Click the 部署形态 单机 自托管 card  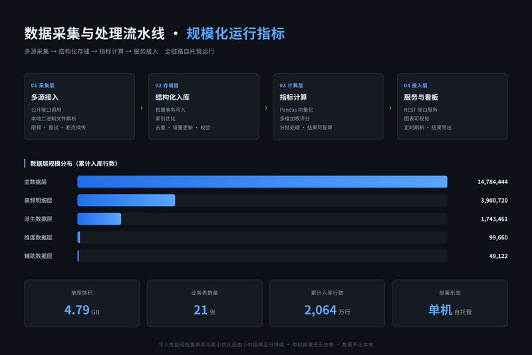coord(450,303)
